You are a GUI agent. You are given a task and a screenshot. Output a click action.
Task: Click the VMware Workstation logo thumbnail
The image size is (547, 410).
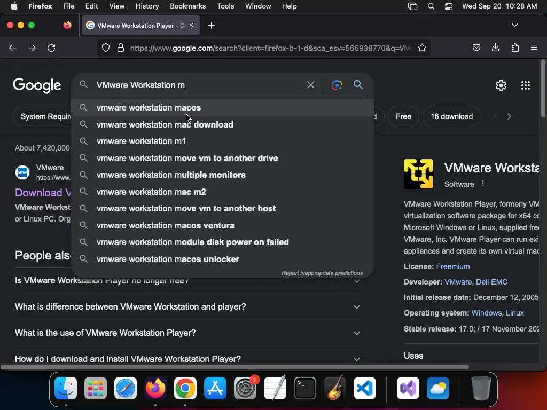tap(418, 174)
